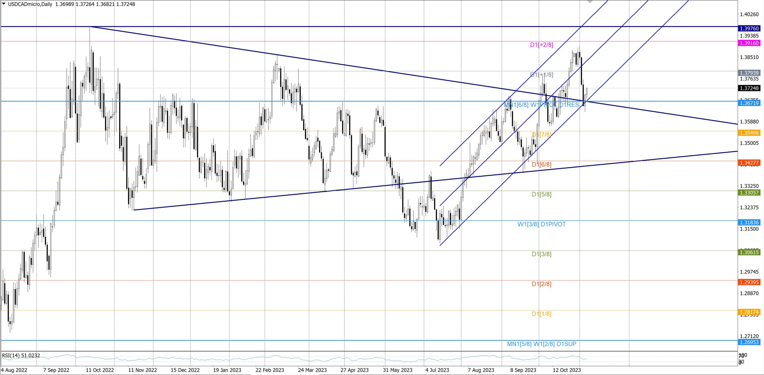764x375 pixels.
Task: Click the blue 1.26953 bottom price tag
Action: click(x=749, y=342)
